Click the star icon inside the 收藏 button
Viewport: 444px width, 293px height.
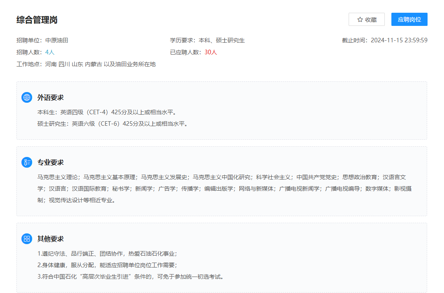coord(359,19)
